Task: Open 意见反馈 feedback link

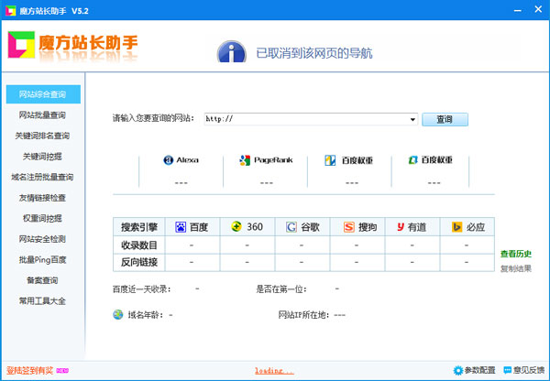Action: tap(529, 370)
